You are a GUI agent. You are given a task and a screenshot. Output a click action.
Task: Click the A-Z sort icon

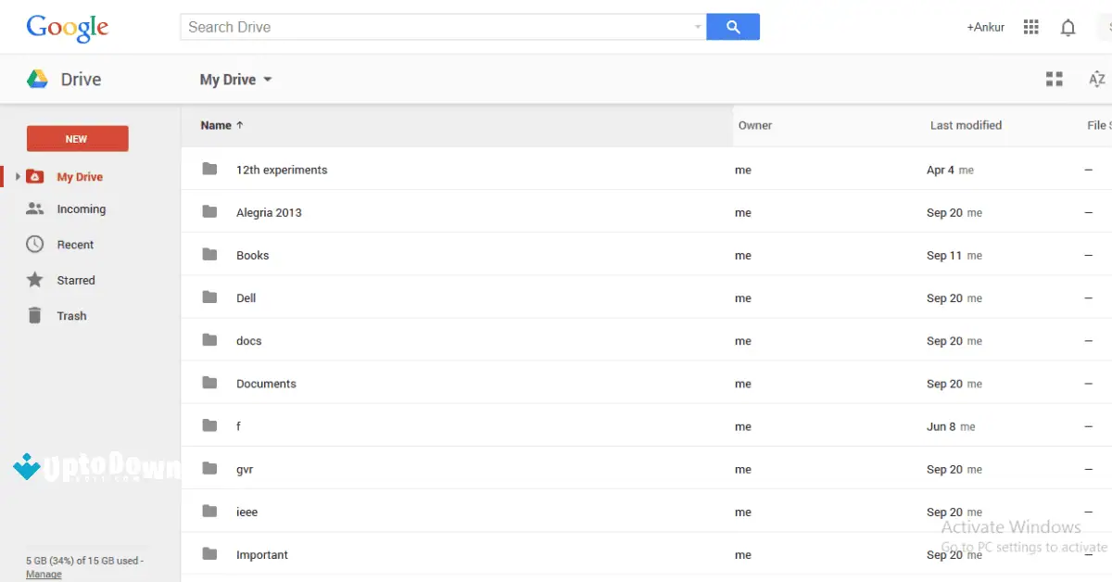point(1097,79)
